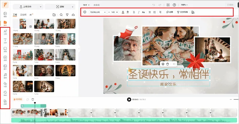
Task: Open the AI 工具 tools sidebar item
Action: [5, 32]
